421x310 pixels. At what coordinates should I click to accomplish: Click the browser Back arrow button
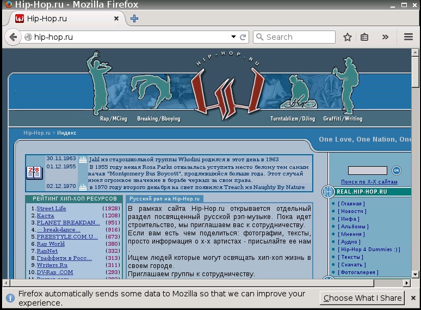pyautogui.click(x=13, y=37)
